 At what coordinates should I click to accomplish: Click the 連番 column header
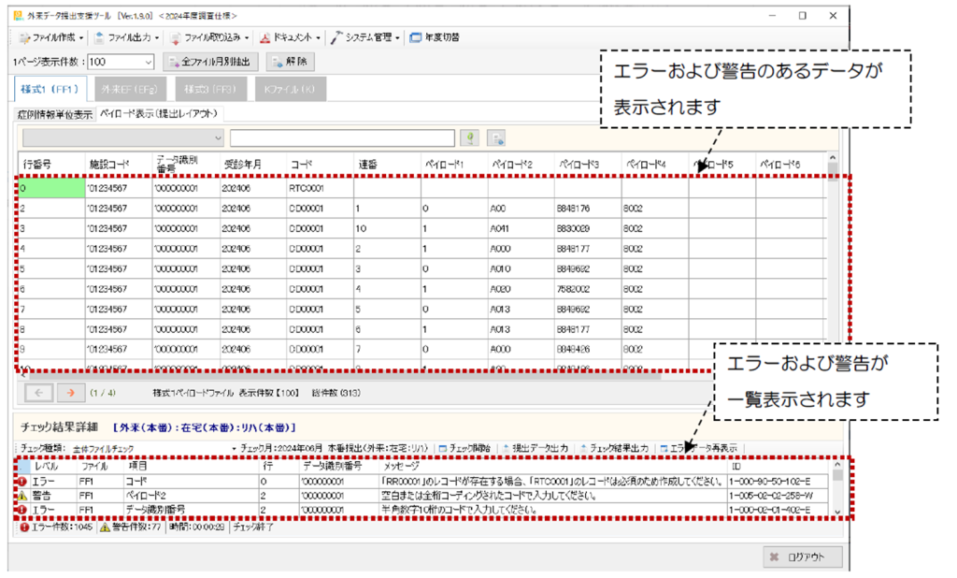[x=387, y=165]
